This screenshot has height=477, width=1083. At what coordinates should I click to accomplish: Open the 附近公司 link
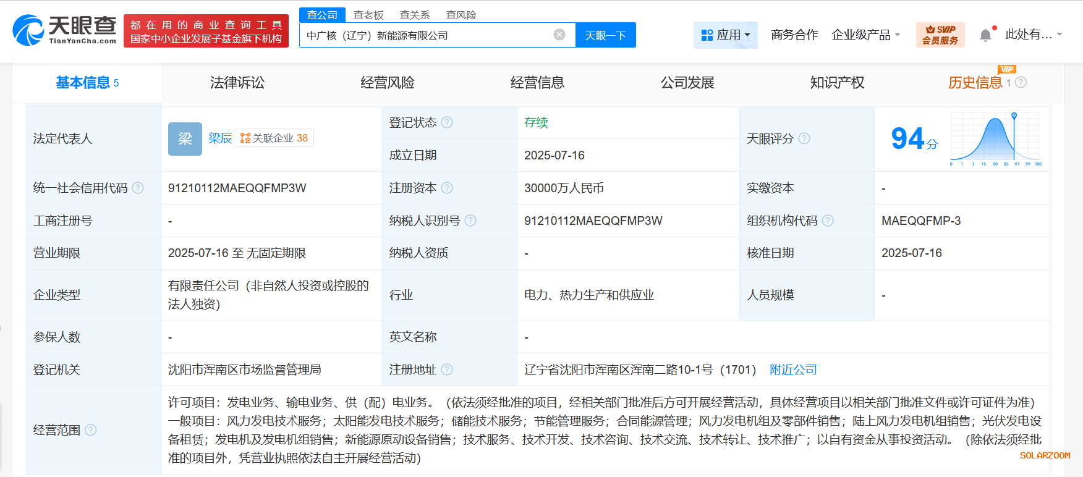pos(793,369)
